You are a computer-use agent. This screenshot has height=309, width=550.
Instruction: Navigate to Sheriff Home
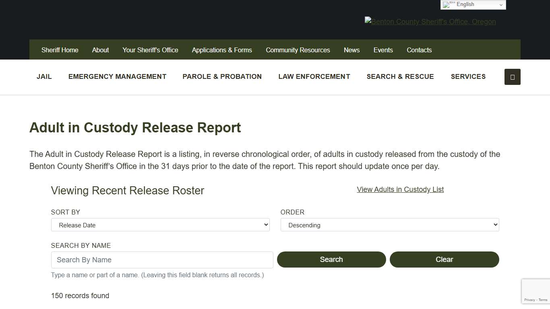click(x=60, y=50)
